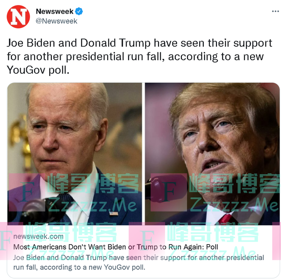Visit the @Newsweek handle
281x279 pixels.
(57, 21)
